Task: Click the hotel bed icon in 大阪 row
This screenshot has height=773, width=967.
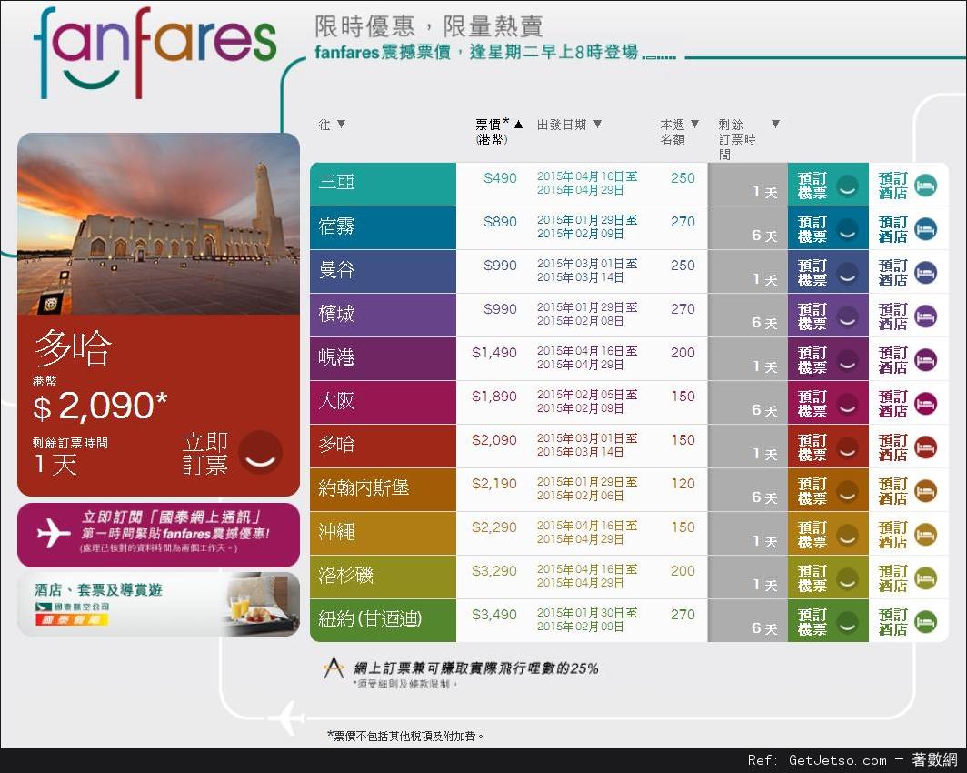Action: (925, 404)
